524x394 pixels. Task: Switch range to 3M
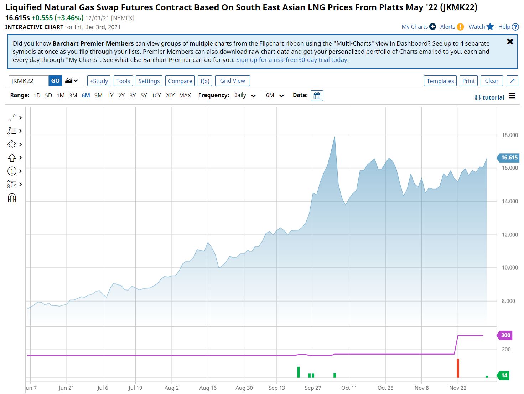tap(73, 95)
